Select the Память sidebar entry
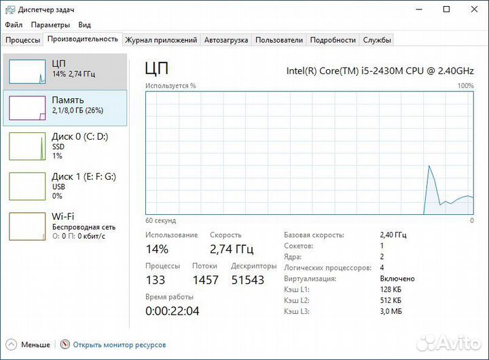The width and height of the screenshot is (489, 360). tap(65, 108)
